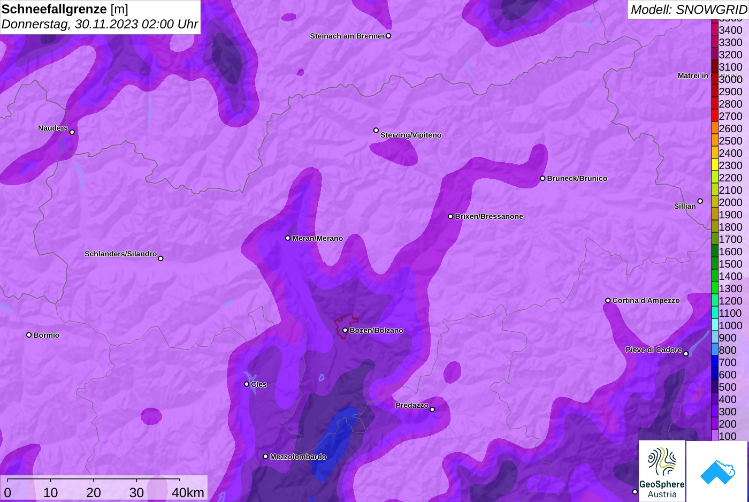The width and height of the screenshot is (749, 502).
Task: Click the Cortina d'Ampezzo marker dot
Action: coord(608,300)
